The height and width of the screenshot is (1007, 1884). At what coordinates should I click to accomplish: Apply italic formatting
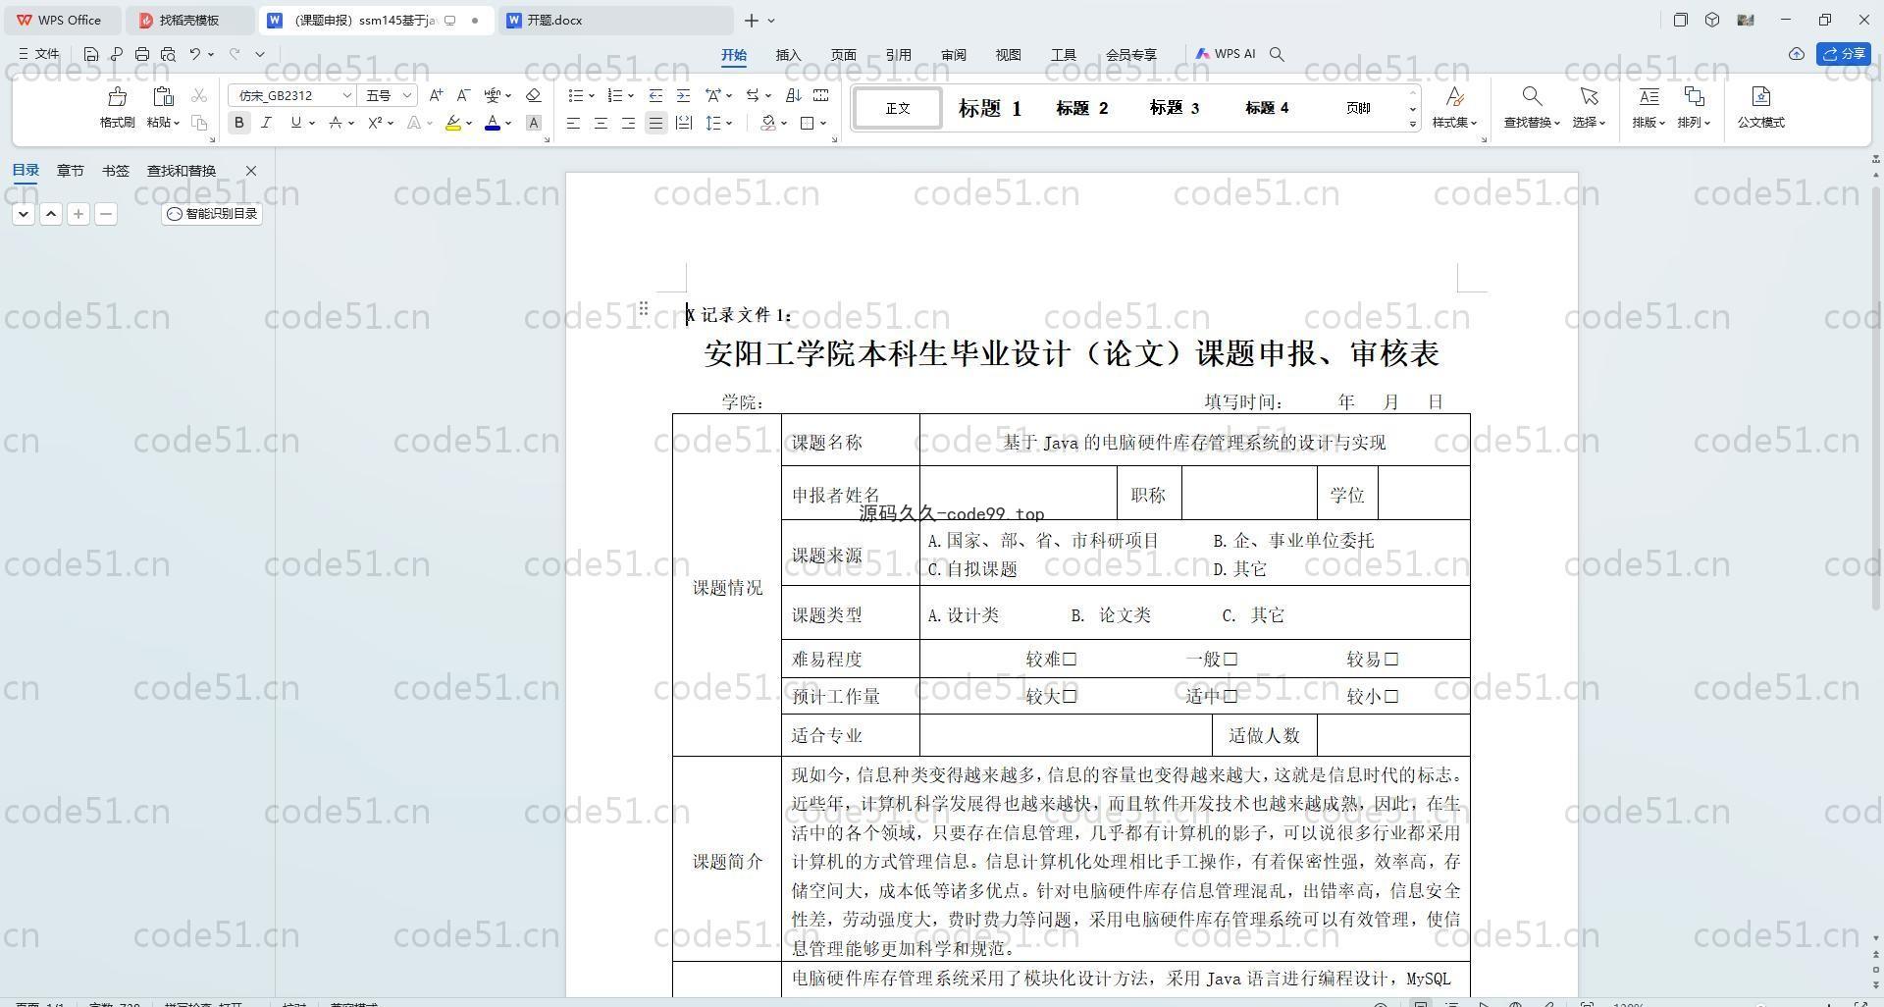(266, 123)
